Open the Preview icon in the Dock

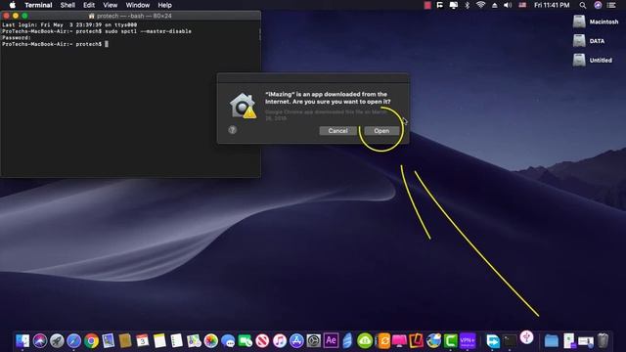[x=109, y=341]
